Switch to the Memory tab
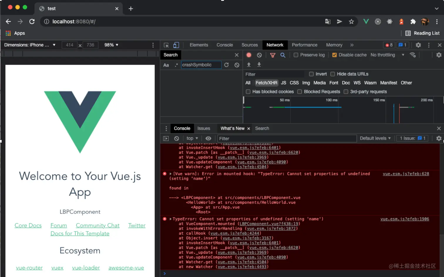The height and width of the screenshot is (277, 444). pos(334,45)
